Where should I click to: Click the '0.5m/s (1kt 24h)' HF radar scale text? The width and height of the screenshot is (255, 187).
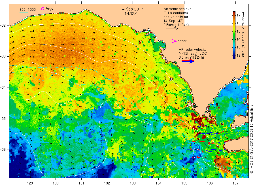tap(191, 58)
